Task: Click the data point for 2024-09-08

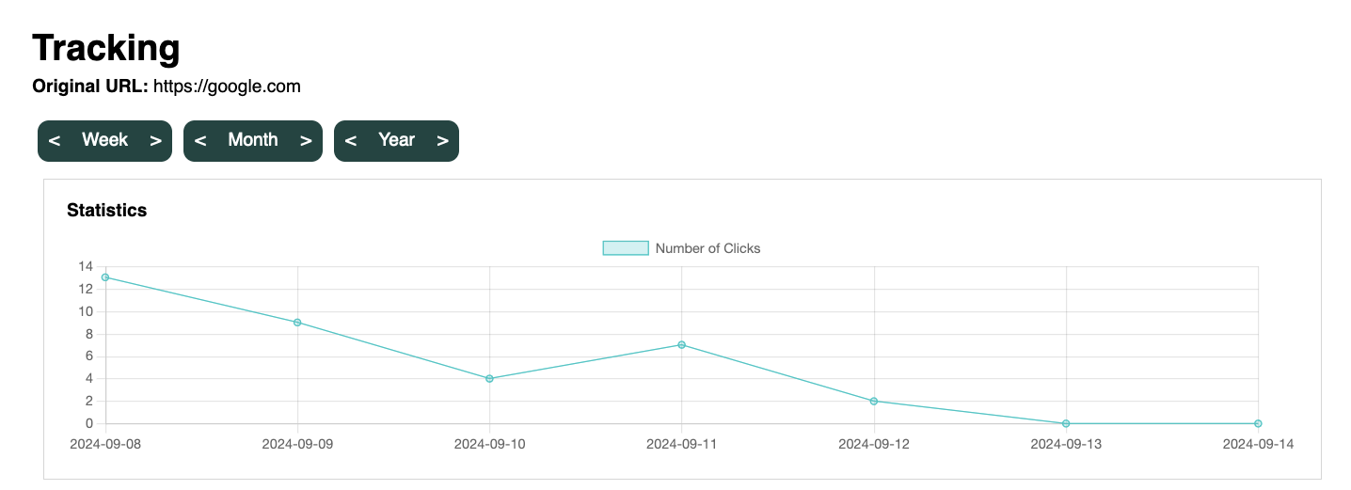Action: 105,277
